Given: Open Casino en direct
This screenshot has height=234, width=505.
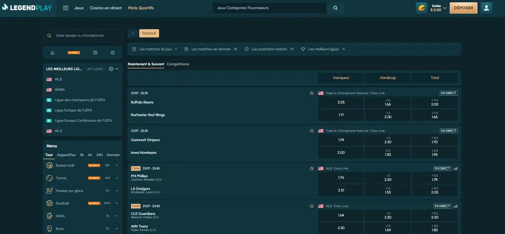Looking at the screenshot, I should coord(106,8).
